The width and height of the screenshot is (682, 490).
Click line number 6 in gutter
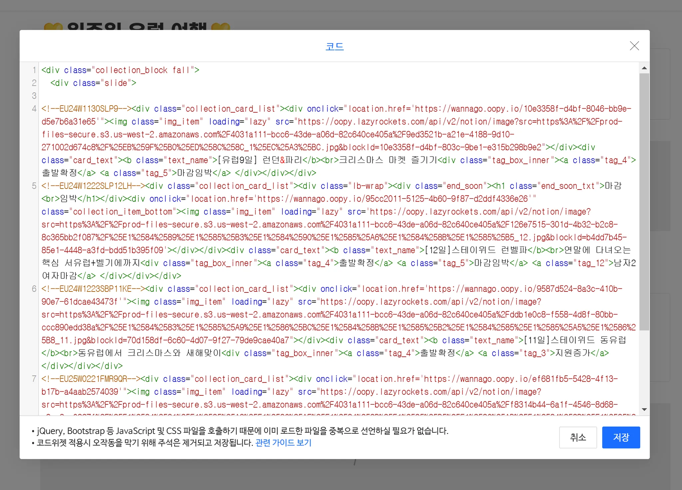tap(34, 289)
